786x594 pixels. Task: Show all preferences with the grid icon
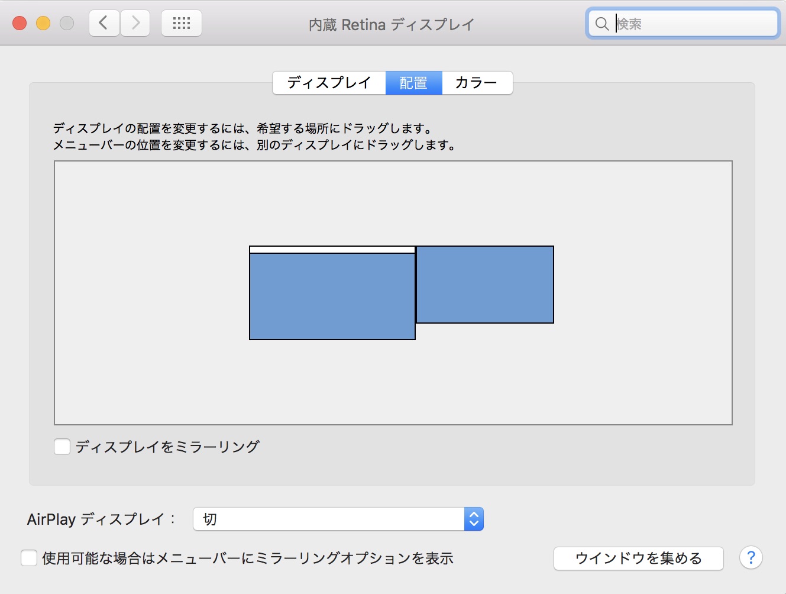(182, 24)
